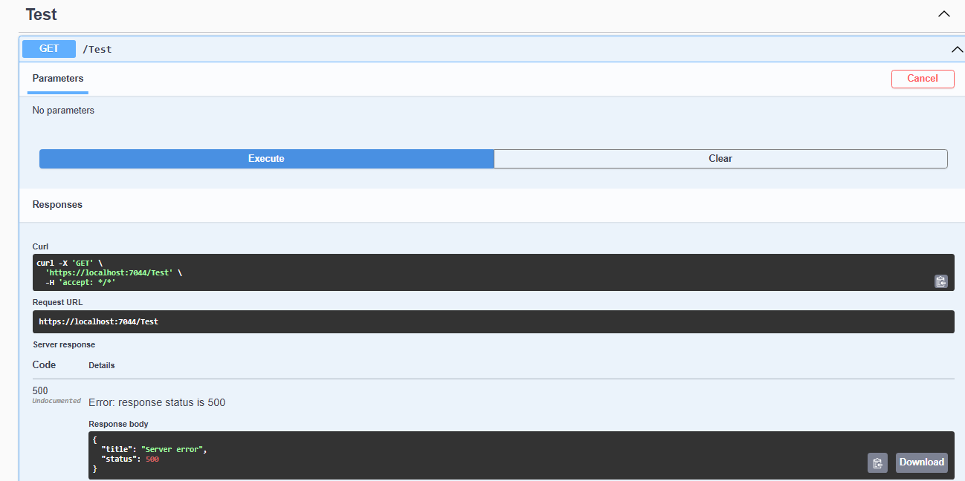Click the Clear button
This screenshot has width=965, height=481.
720,159
